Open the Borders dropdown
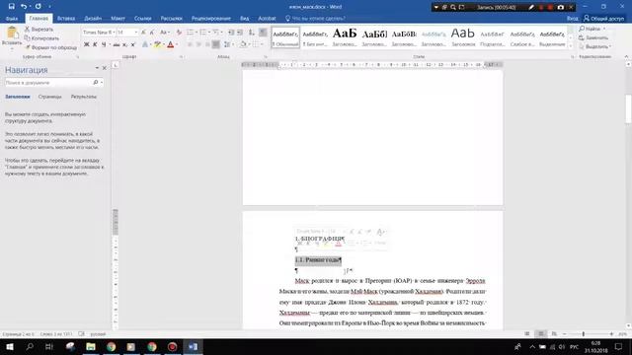632x355 pixels. coord(262,44)
